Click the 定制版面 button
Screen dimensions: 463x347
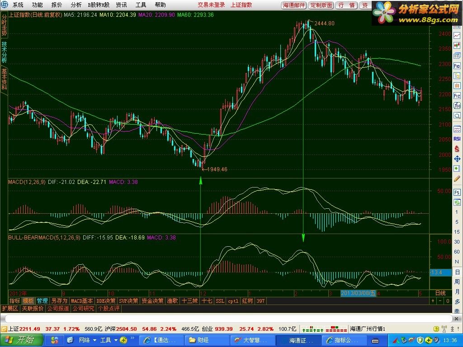tap(321, 5)
